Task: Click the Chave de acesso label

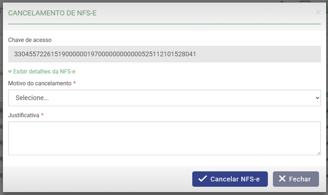Action: pyautogui.click(x=30, y=40)
